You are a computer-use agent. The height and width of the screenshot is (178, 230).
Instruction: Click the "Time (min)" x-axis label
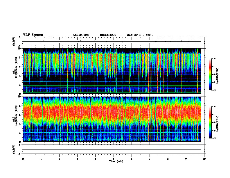pyautogui.click(x=116, y=161)
